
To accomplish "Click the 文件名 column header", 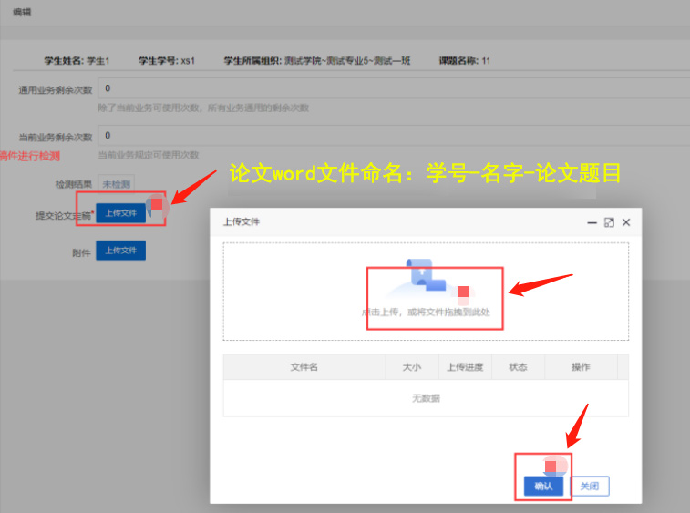I will (304, 367).
